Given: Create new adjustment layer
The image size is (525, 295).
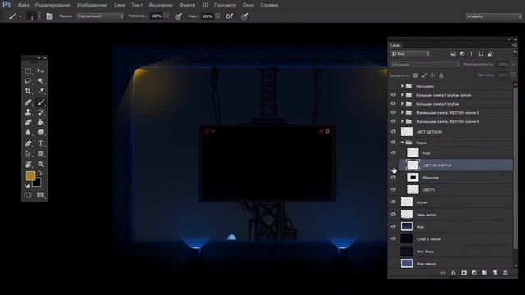Looking at the screenshot, I should (474, 273).
